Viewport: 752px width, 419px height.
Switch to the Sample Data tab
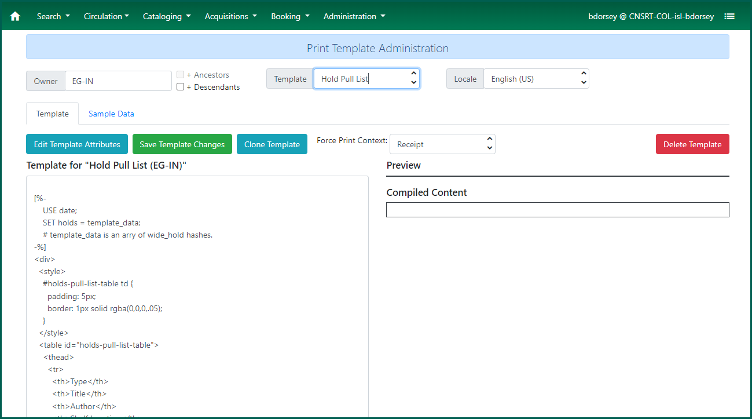pyautogui.click(x=111, y=114)
